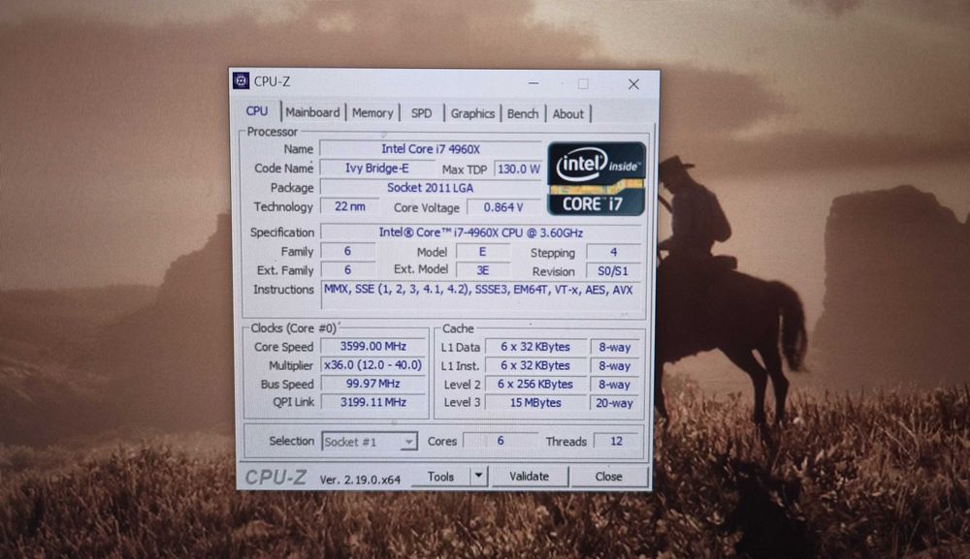Click the Model value E
The image size is (970, 559).
click(482, 251)
